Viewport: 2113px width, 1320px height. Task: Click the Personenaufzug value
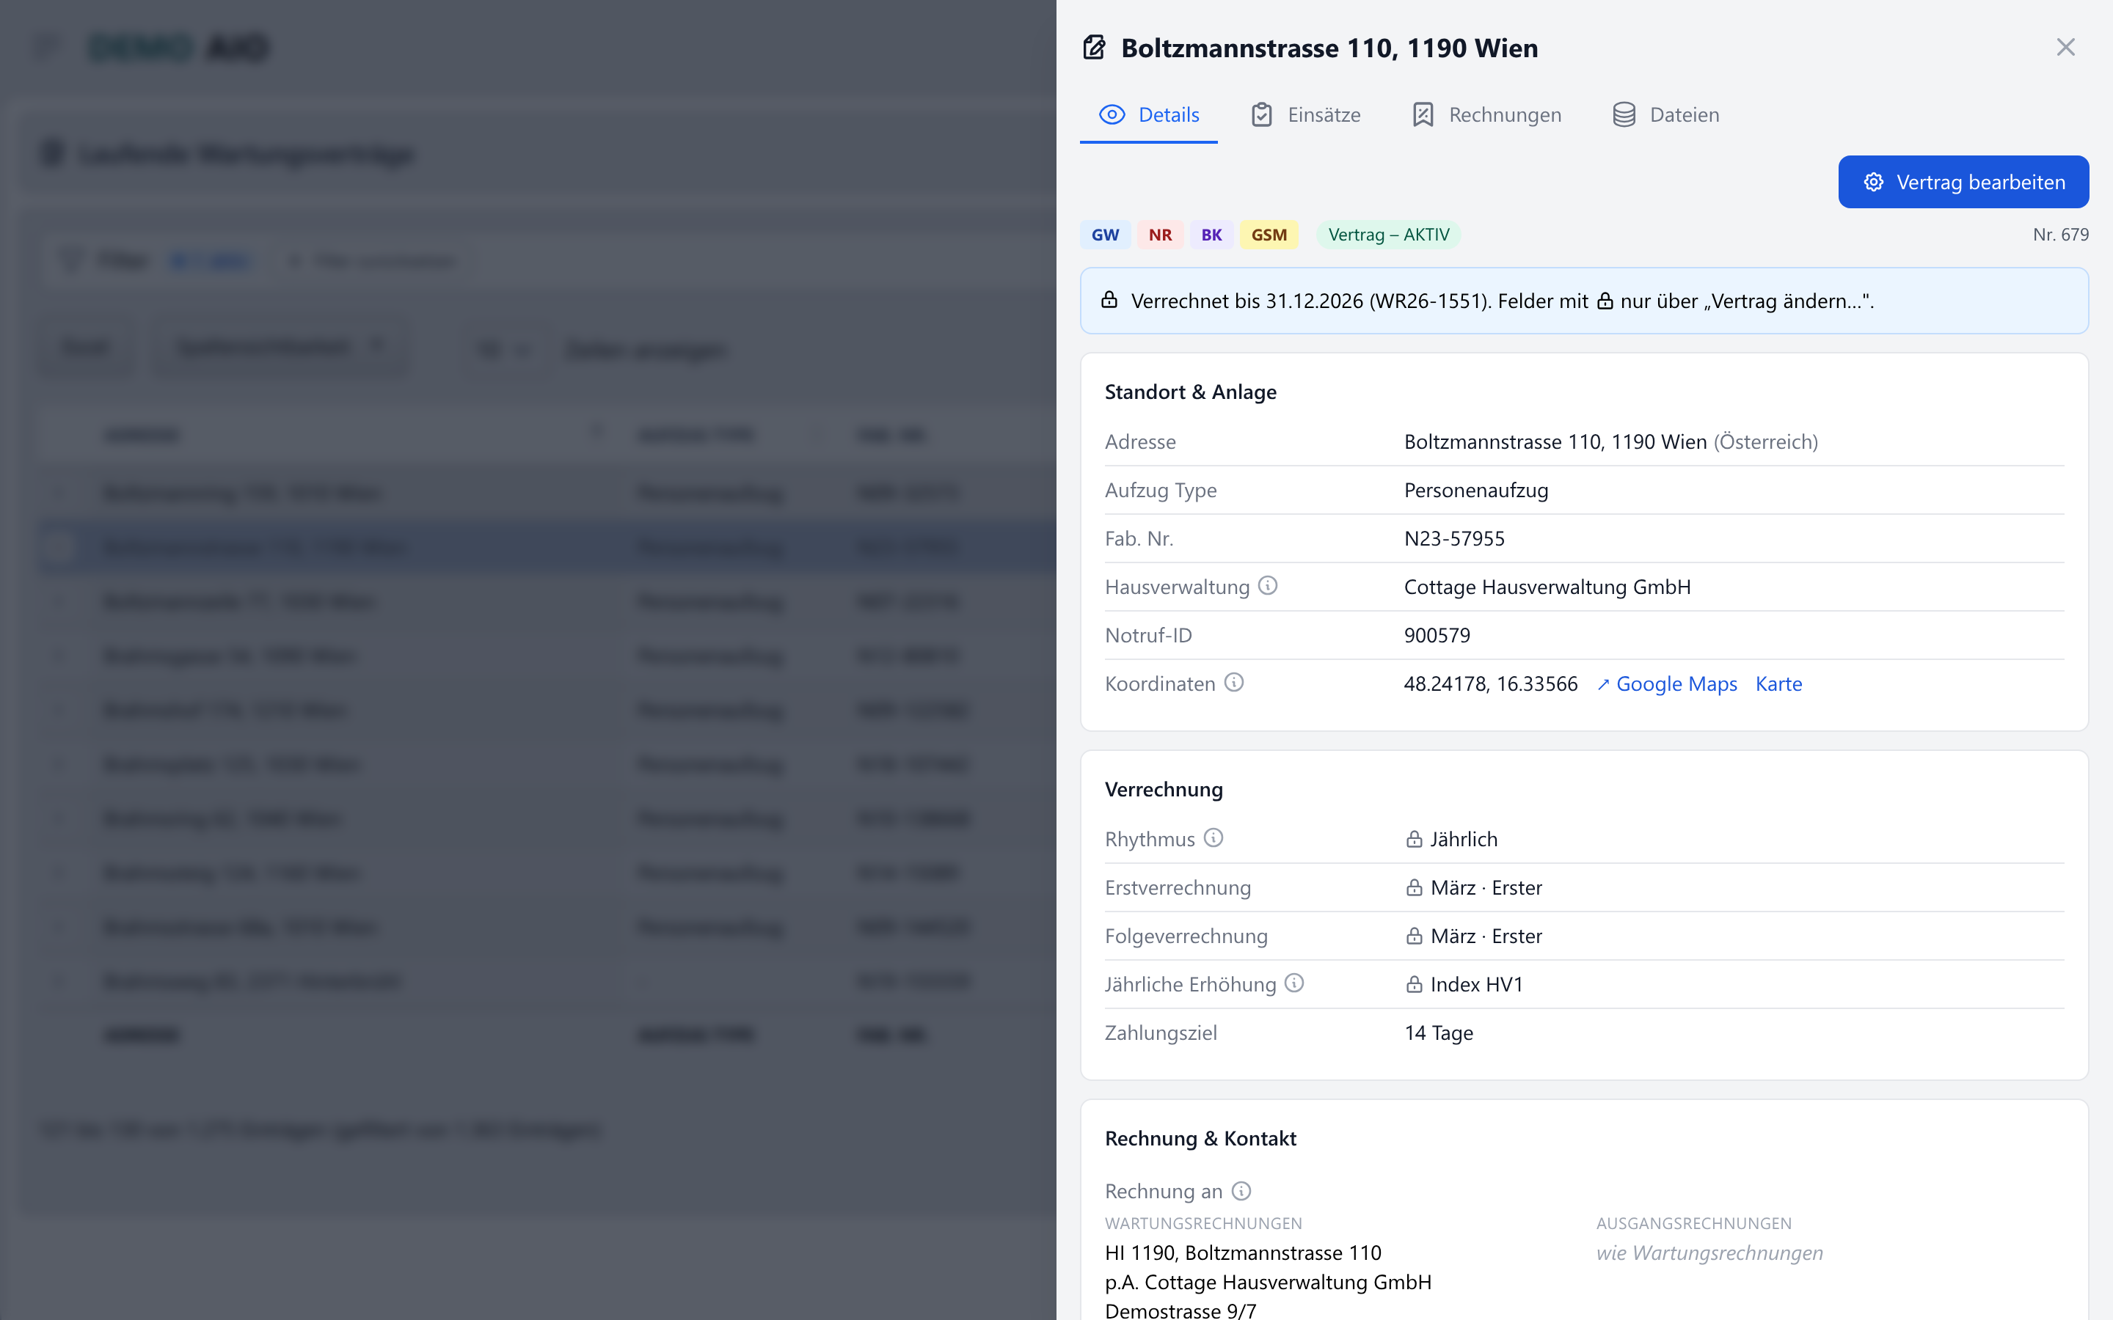(x=1476, y=490)
